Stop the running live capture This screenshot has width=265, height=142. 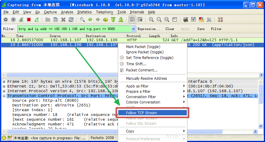[29, 20]
